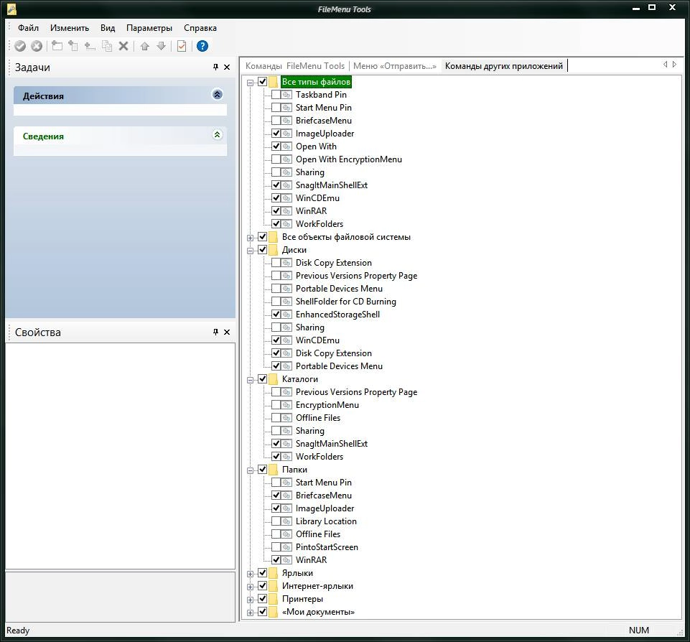Click the checklist document toolbar icon
The image size is (690, 642).
182,46
